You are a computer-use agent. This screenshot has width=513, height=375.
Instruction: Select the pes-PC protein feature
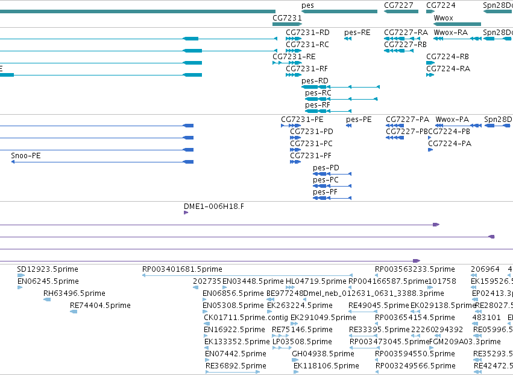pyautogui.click(x=332, y=186)
